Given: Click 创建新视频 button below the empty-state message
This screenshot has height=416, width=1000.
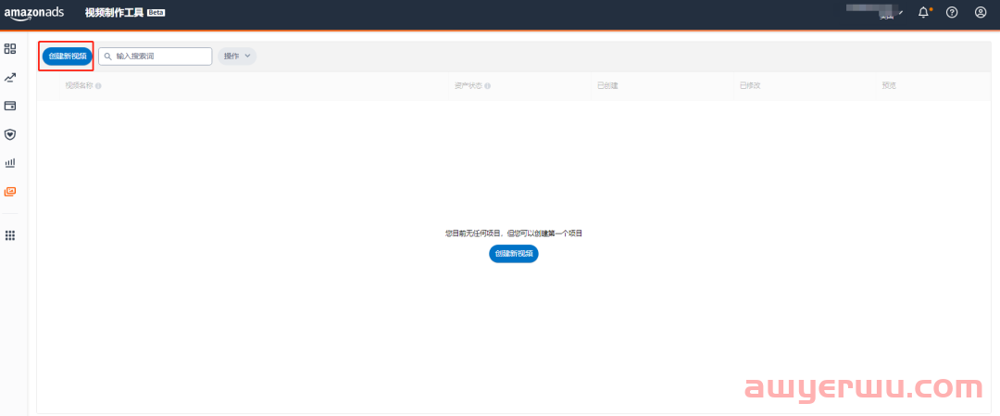Looking at the screenshot, I should tap(513, 253).
